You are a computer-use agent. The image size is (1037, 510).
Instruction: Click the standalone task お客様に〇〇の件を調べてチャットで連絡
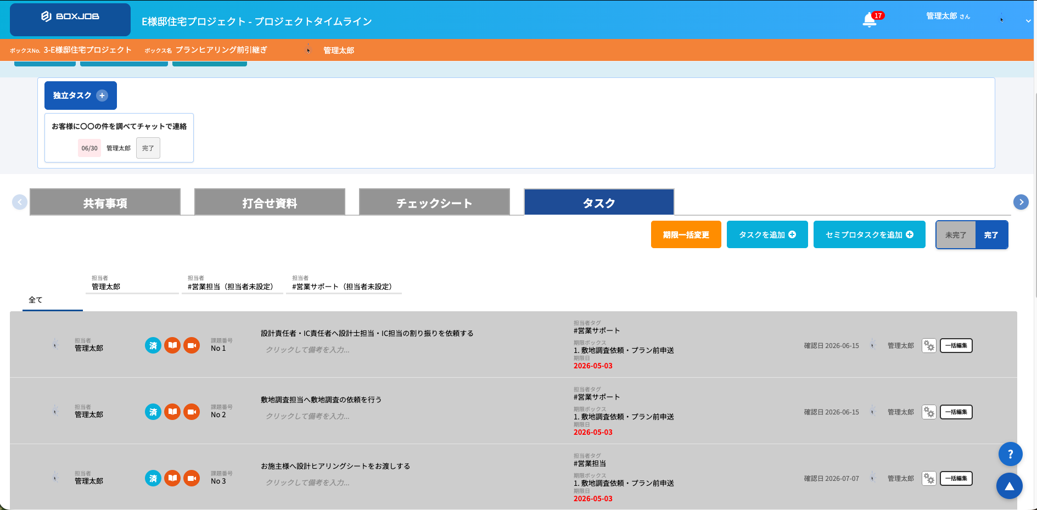(119, 126)
